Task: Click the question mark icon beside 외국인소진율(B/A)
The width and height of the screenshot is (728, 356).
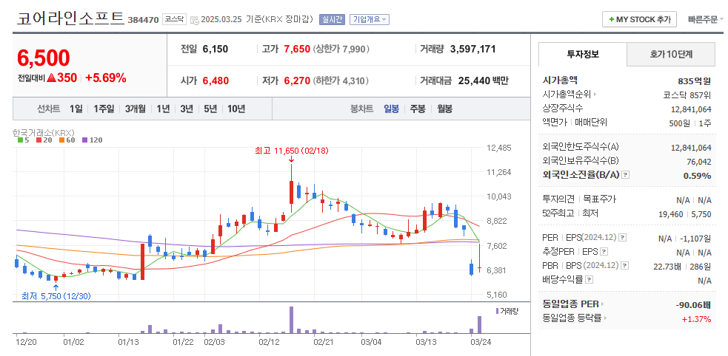Action: (626, 175)
